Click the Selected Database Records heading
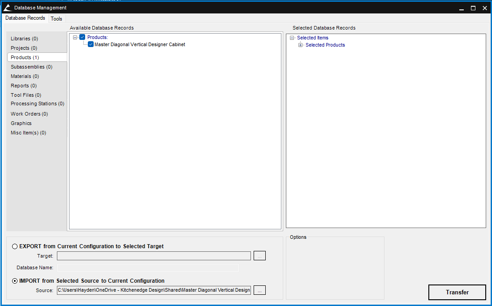 pyautogui.click(x=324, y=28)
